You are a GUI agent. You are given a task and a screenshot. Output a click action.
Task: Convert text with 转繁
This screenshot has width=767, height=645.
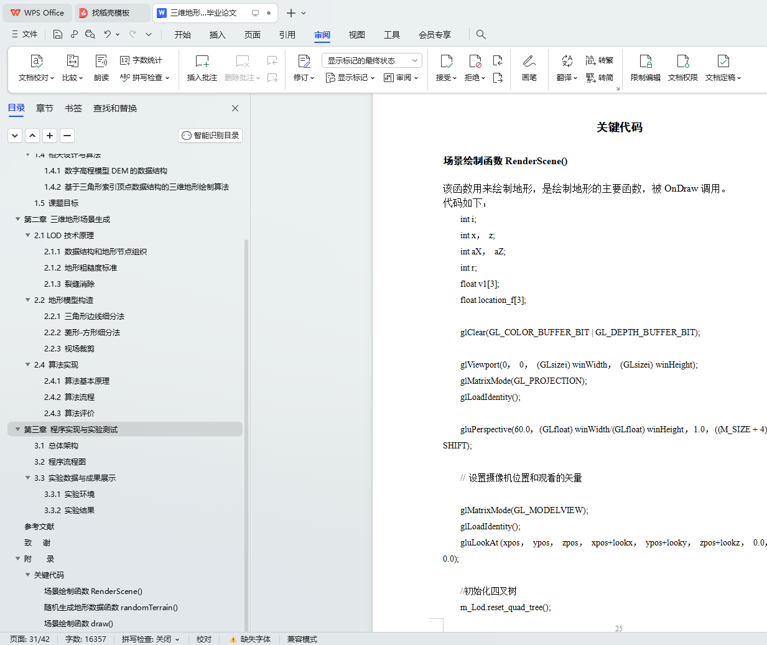[x=600, y=60]
